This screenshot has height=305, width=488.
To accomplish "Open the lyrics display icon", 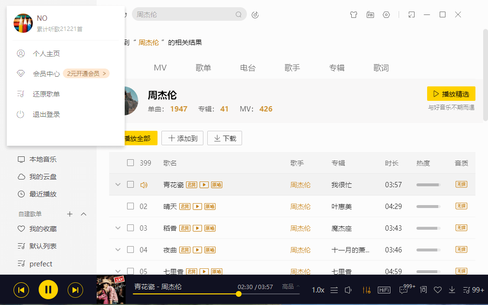I will pos(423,290).
